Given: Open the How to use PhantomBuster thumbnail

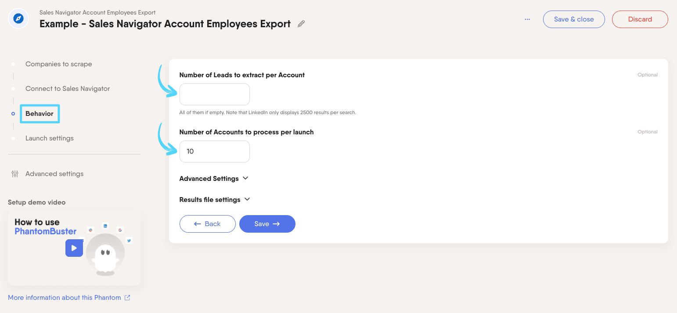Looking at the screenshot, I should point(74,248).
